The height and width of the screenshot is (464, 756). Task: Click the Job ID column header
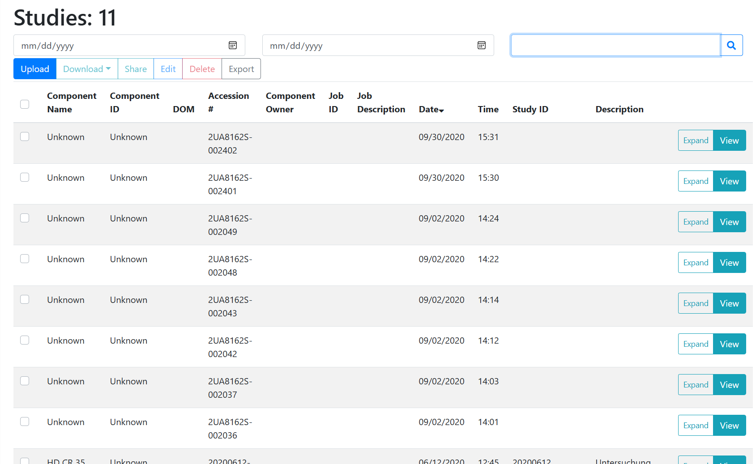tap(336, 102)
